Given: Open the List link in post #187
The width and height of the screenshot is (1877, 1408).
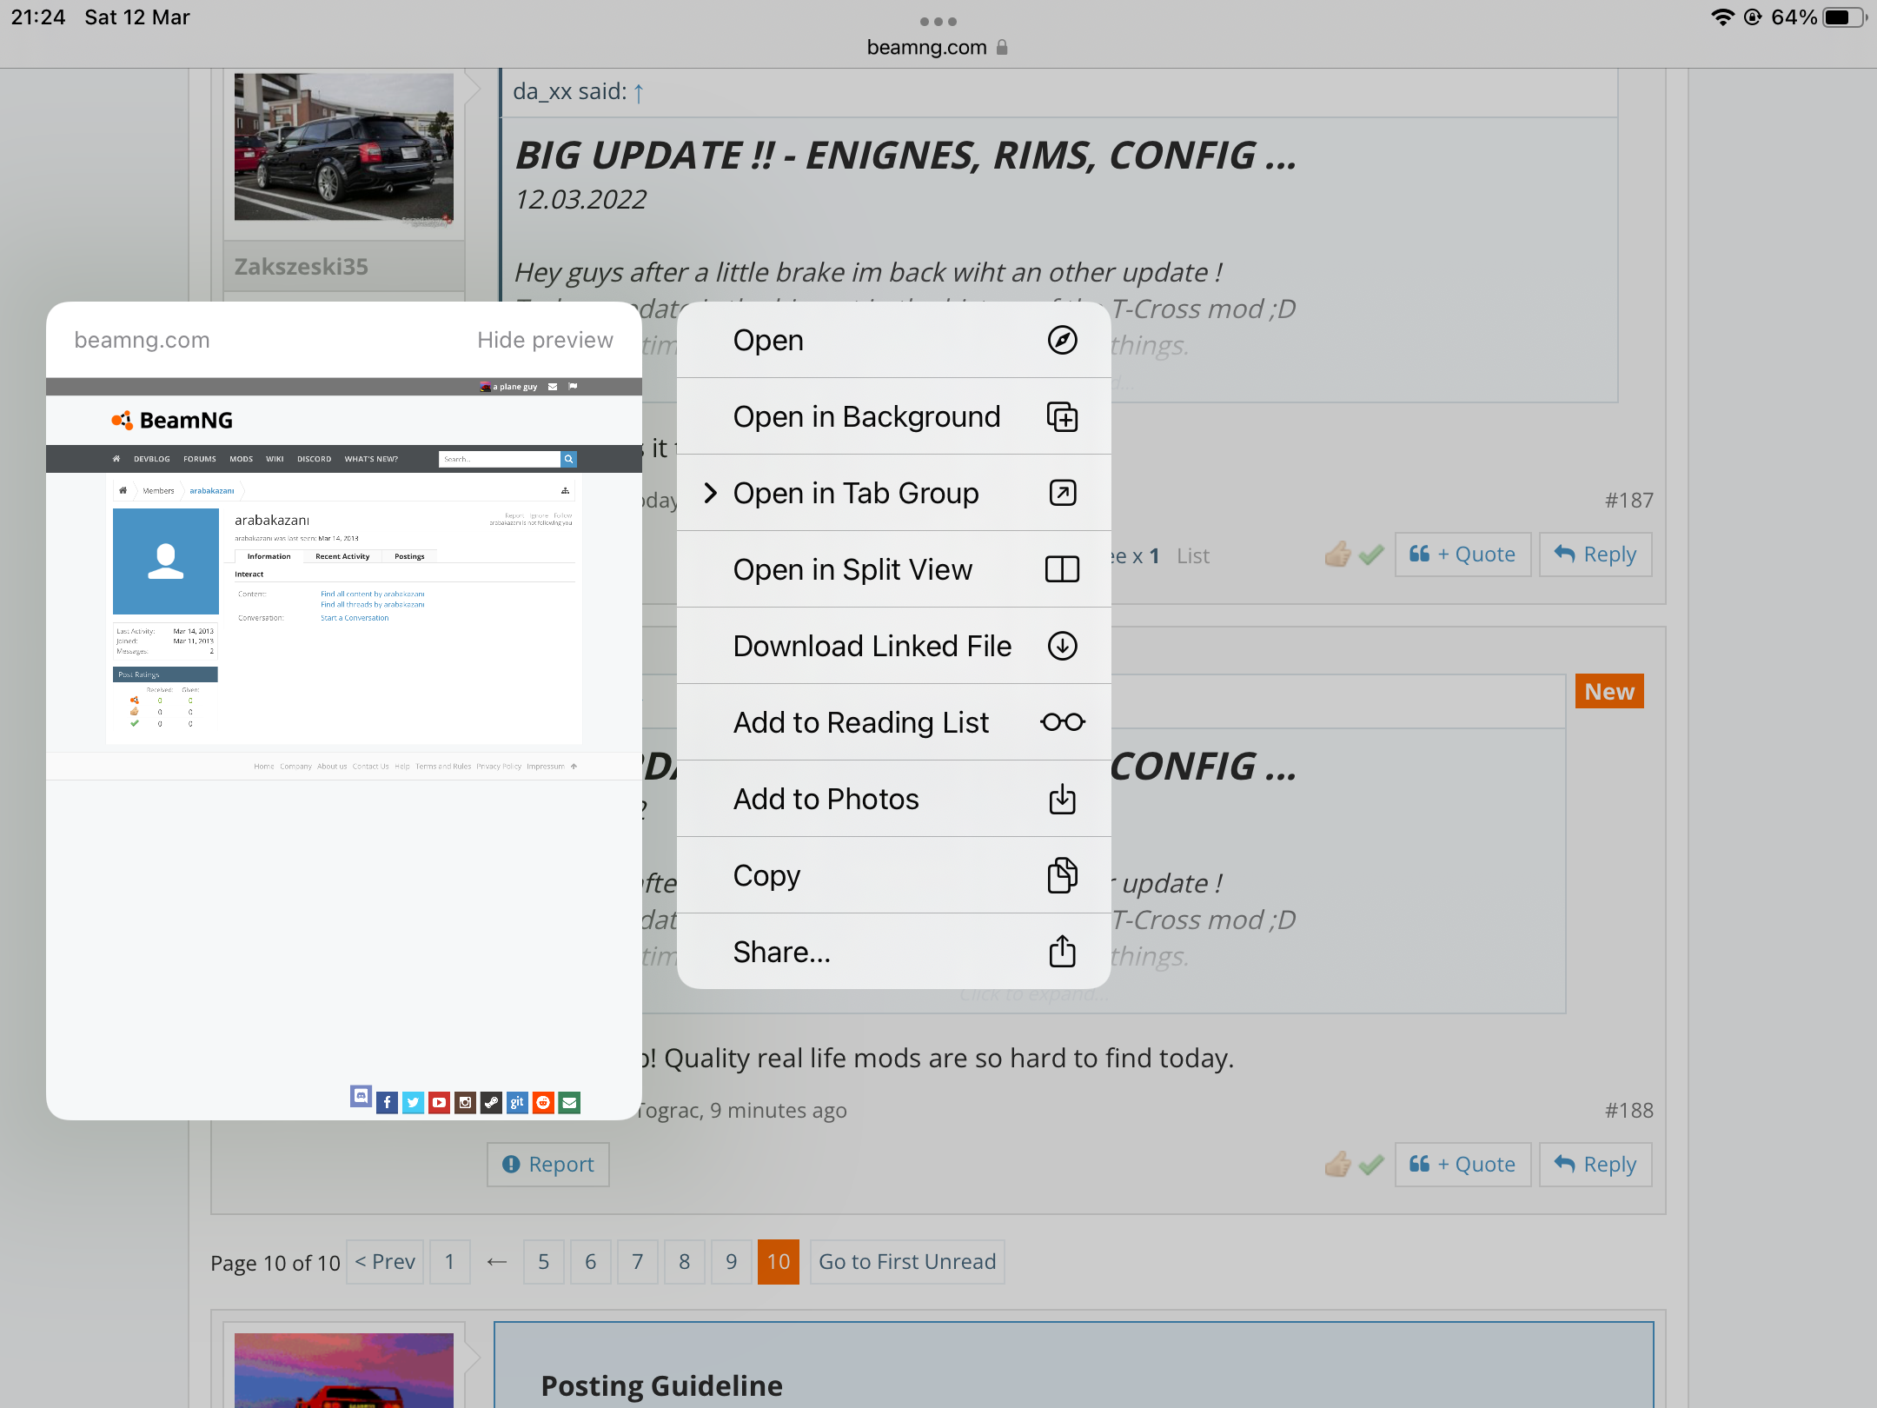Looking at the screenshot, I should tap(1193, 555).
